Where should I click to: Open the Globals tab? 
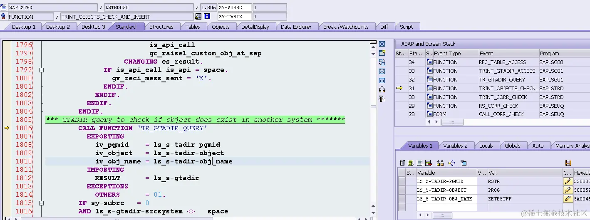(513, 146)
